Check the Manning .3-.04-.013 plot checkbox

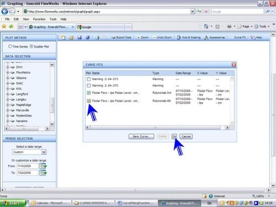click(89, 79)
